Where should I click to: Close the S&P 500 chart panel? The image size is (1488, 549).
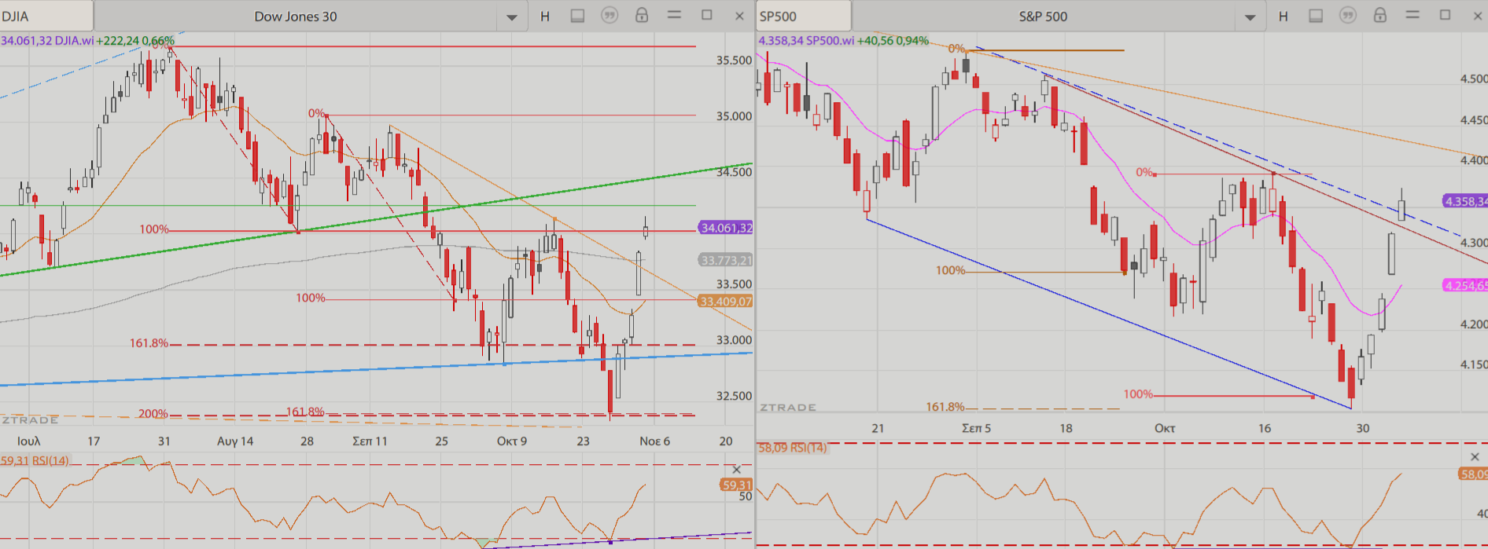pyautogui.click(x=1478, y=16)
